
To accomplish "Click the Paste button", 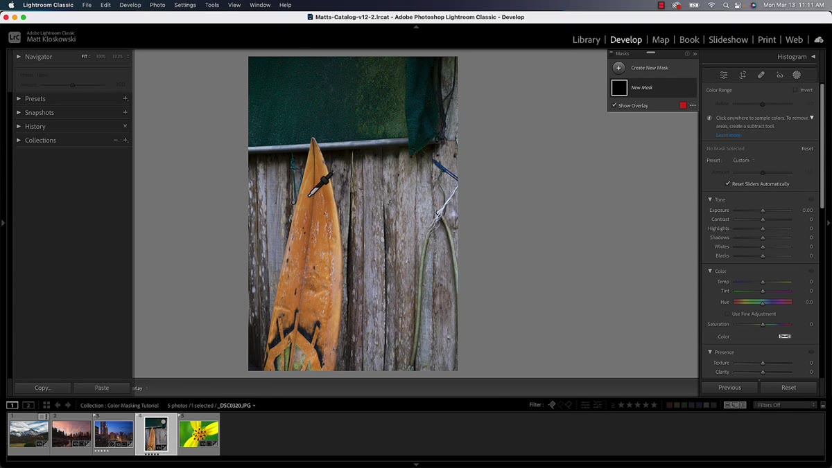I will (102, 388).
